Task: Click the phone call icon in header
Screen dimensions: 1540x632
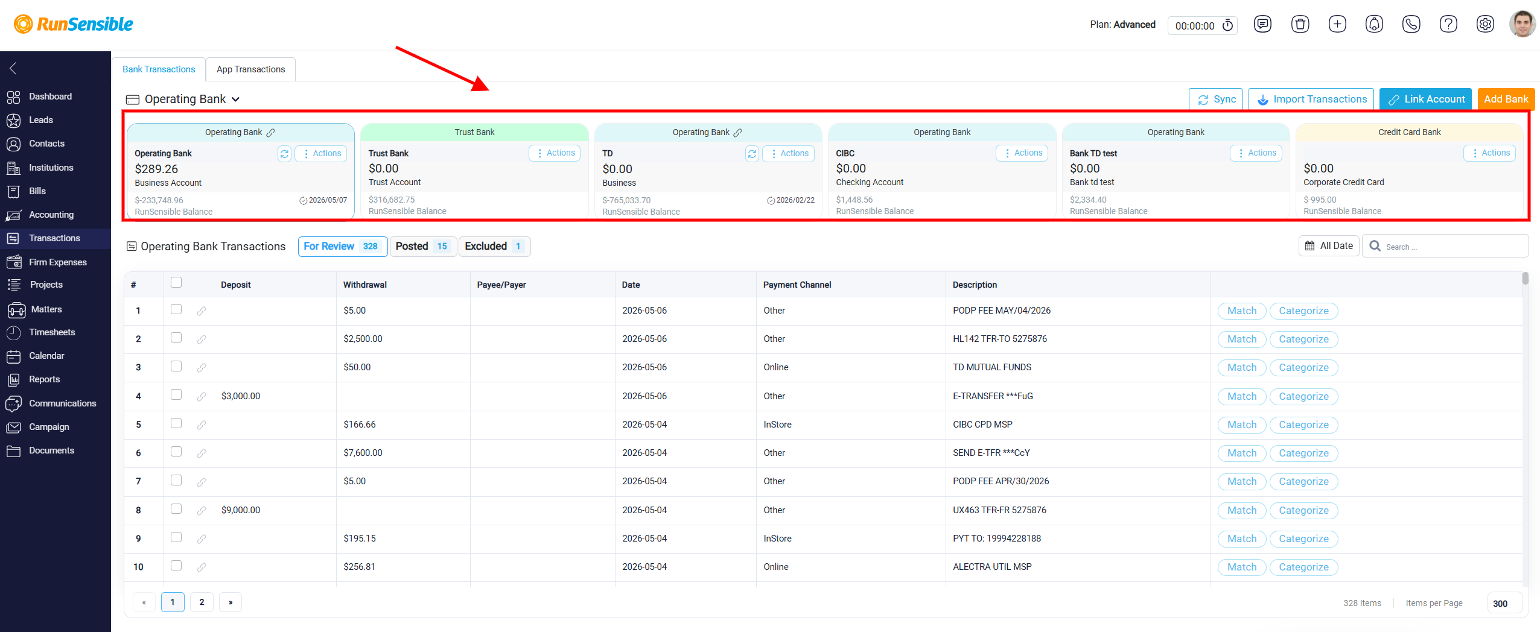Action: [x=1411, y=24]
